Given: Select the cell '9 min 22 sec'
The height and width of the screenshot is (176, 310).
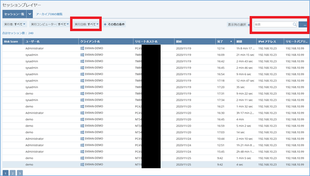Looking at the screenshot, I should tap(244, 94).
